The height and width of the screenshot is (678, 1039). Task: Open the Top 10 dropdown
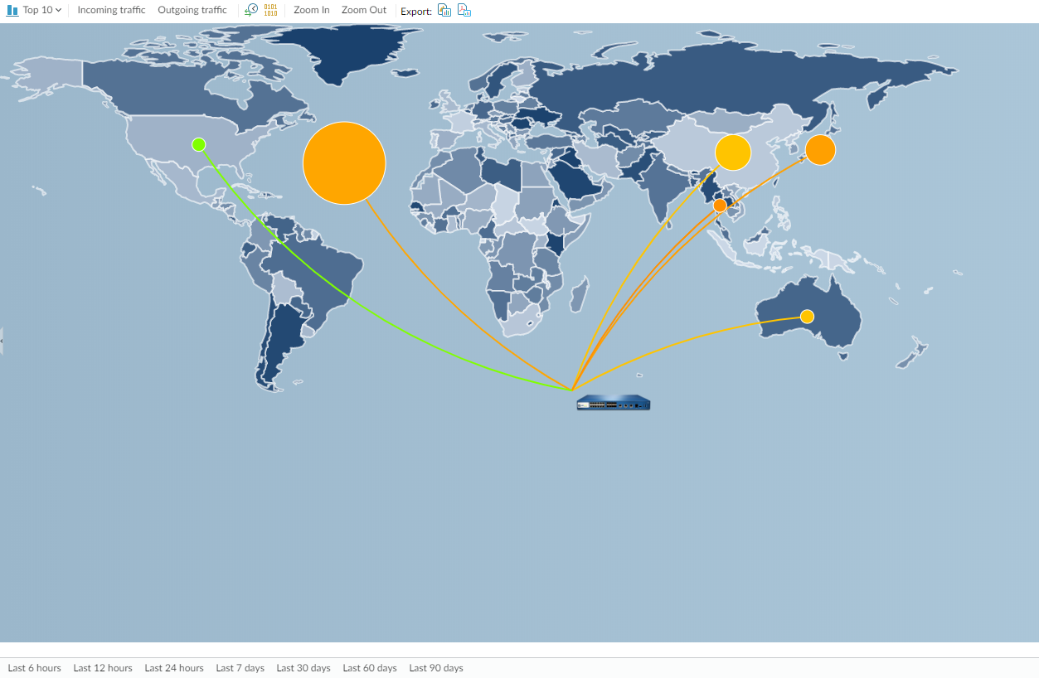41,10
